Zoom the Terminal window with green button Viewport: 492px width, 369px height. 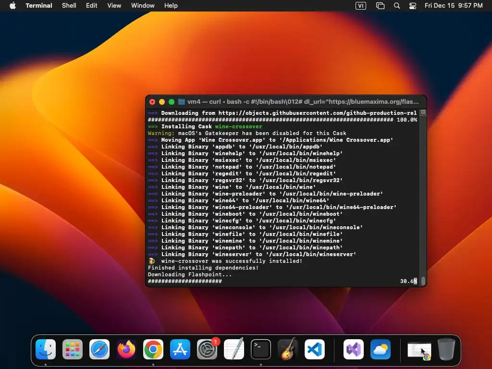pyautogui.click(x=172, y=102)
